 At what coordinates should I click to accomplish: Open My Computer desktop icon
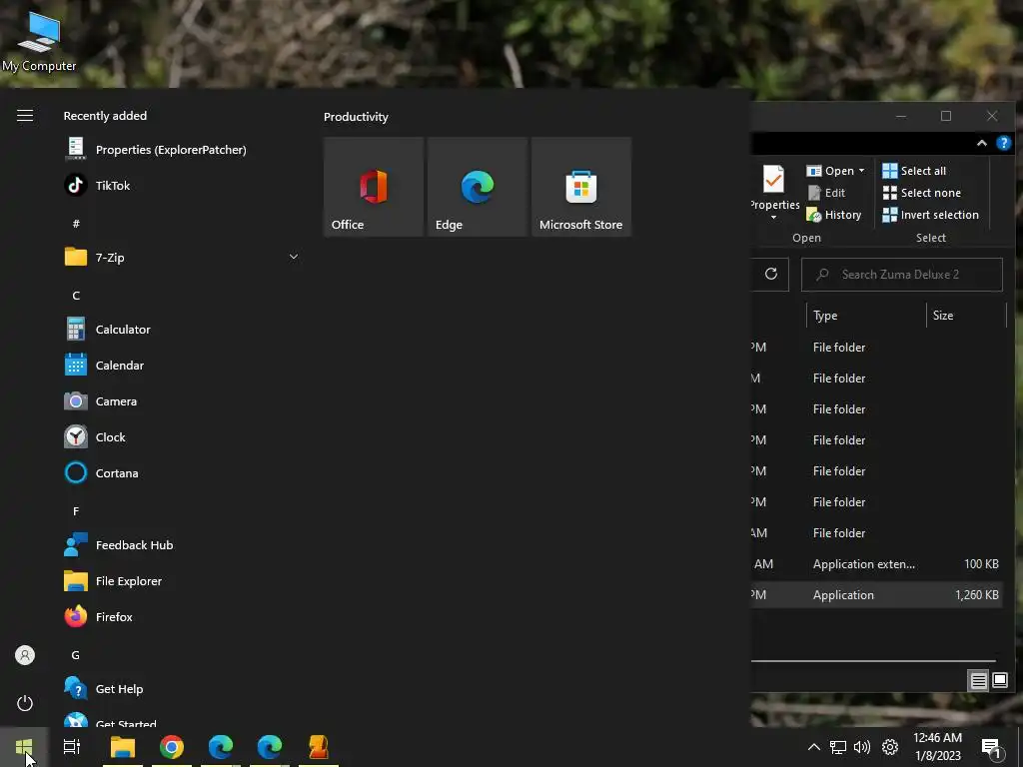[x=39, y=42]
